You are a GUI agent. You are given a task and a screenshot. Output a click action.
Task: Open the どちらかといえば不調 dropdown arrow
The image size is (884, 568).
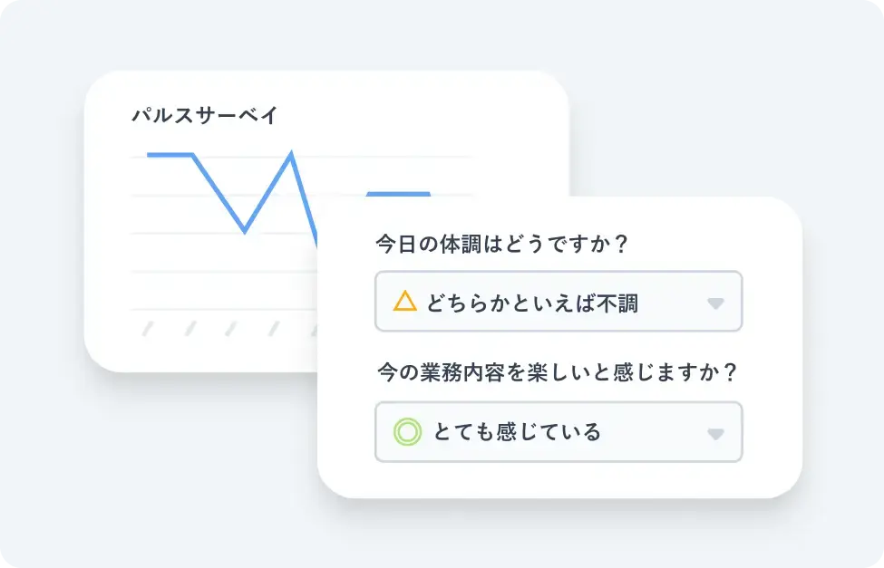click(x=715, y=303)
